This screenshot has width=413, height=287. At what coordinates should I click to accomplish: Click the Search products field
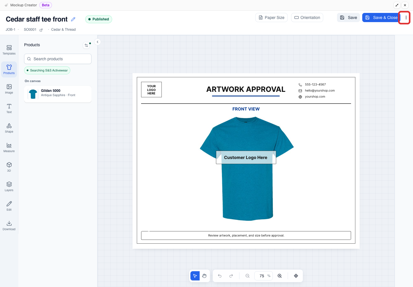[58, 59]
